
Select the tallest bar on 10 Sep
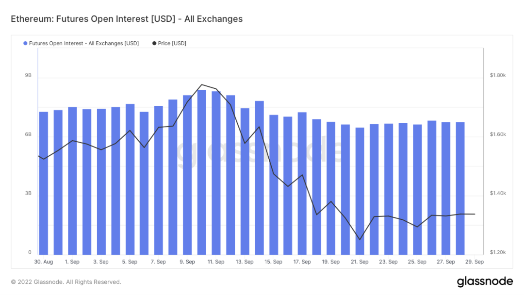click(201, 172)
